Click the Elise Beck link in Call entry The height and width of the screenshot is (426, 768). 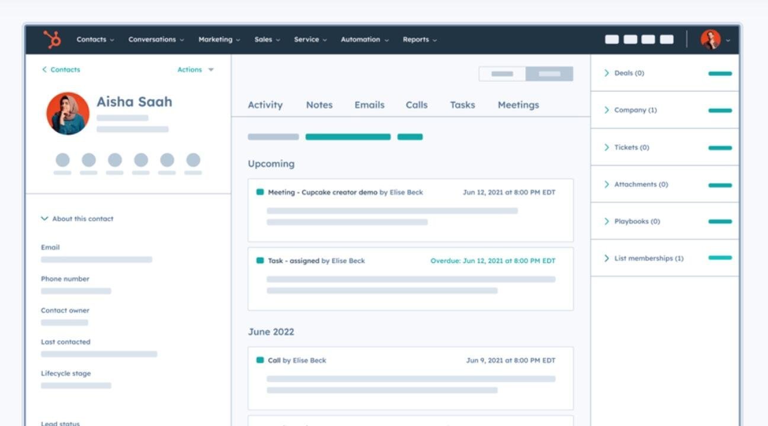(309, 360)
